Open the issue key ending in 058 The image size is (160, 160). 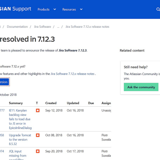pyautogui.click(x=2, y=135)
